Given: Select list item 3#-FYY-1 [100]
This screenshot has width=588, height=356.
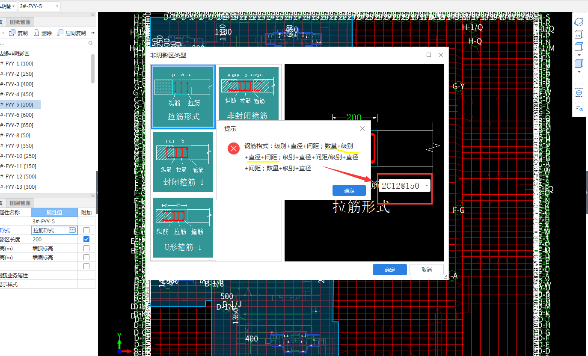Looking at the screenshot, I should (17, 63).
